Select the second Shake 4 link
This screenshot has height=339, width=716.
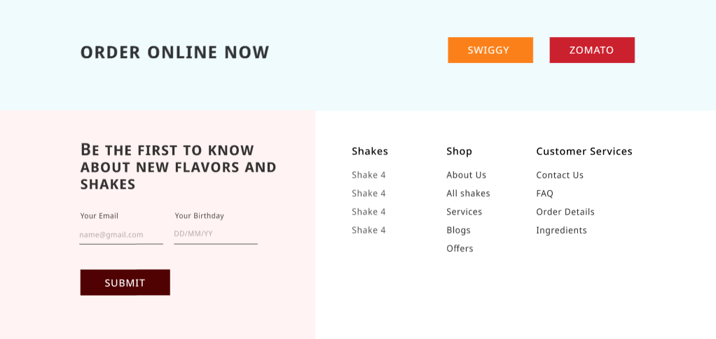369,194
